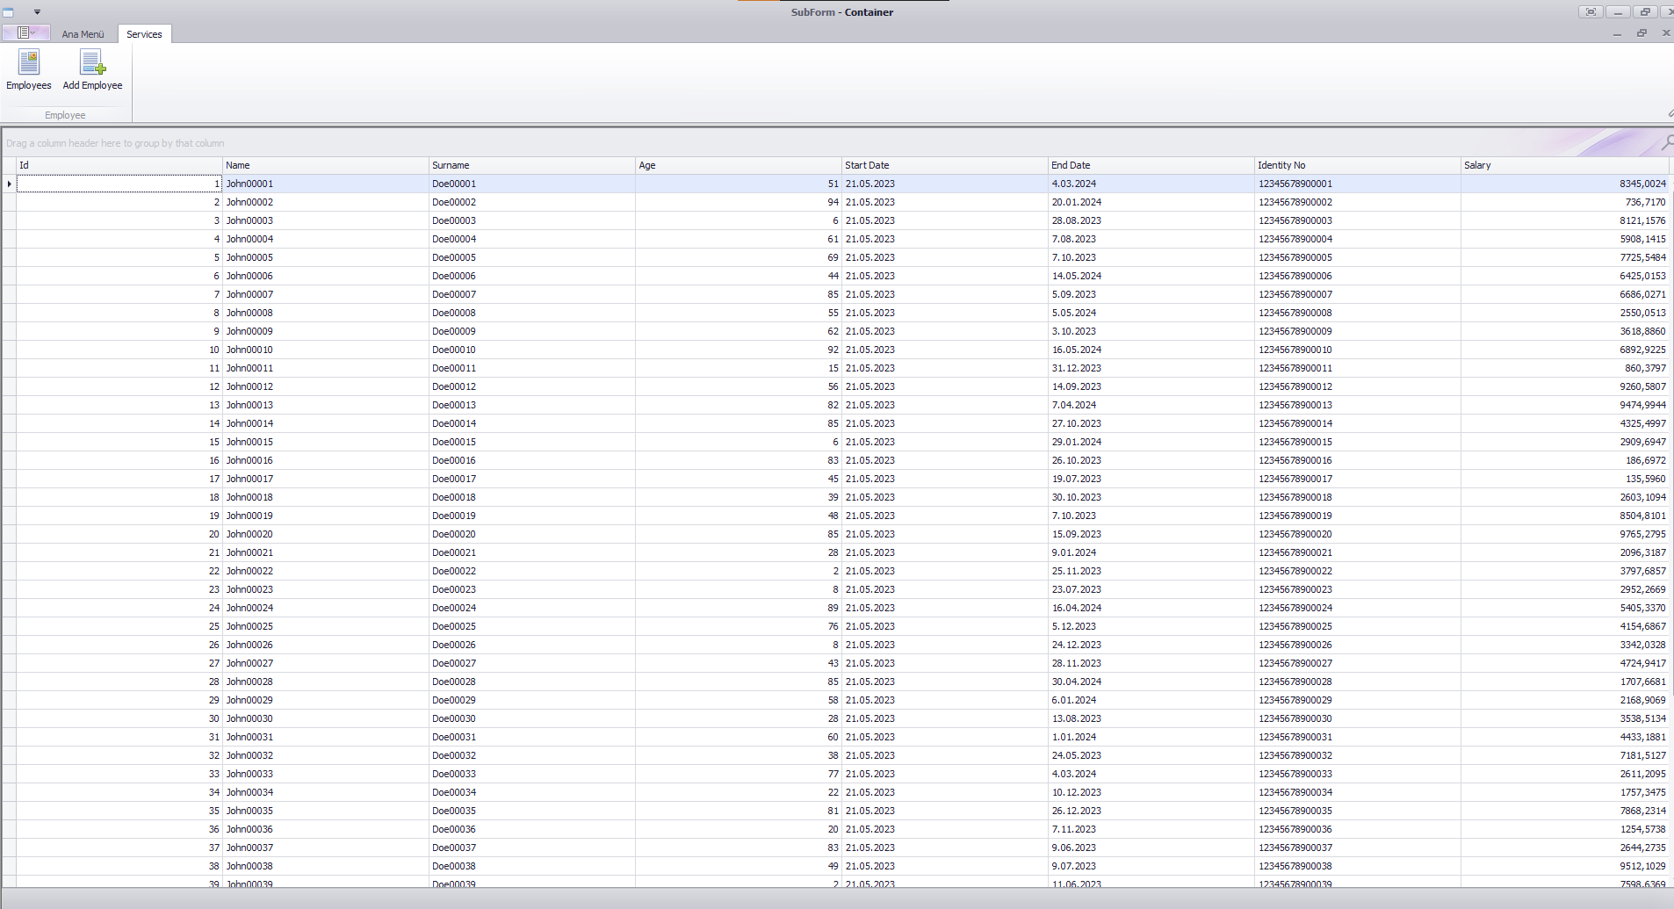Click the Id input cell of the first row

tap(119, 184)
